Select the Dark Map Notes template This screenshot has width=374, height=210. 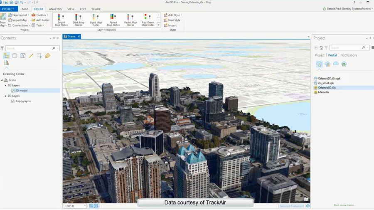point(79,20)
